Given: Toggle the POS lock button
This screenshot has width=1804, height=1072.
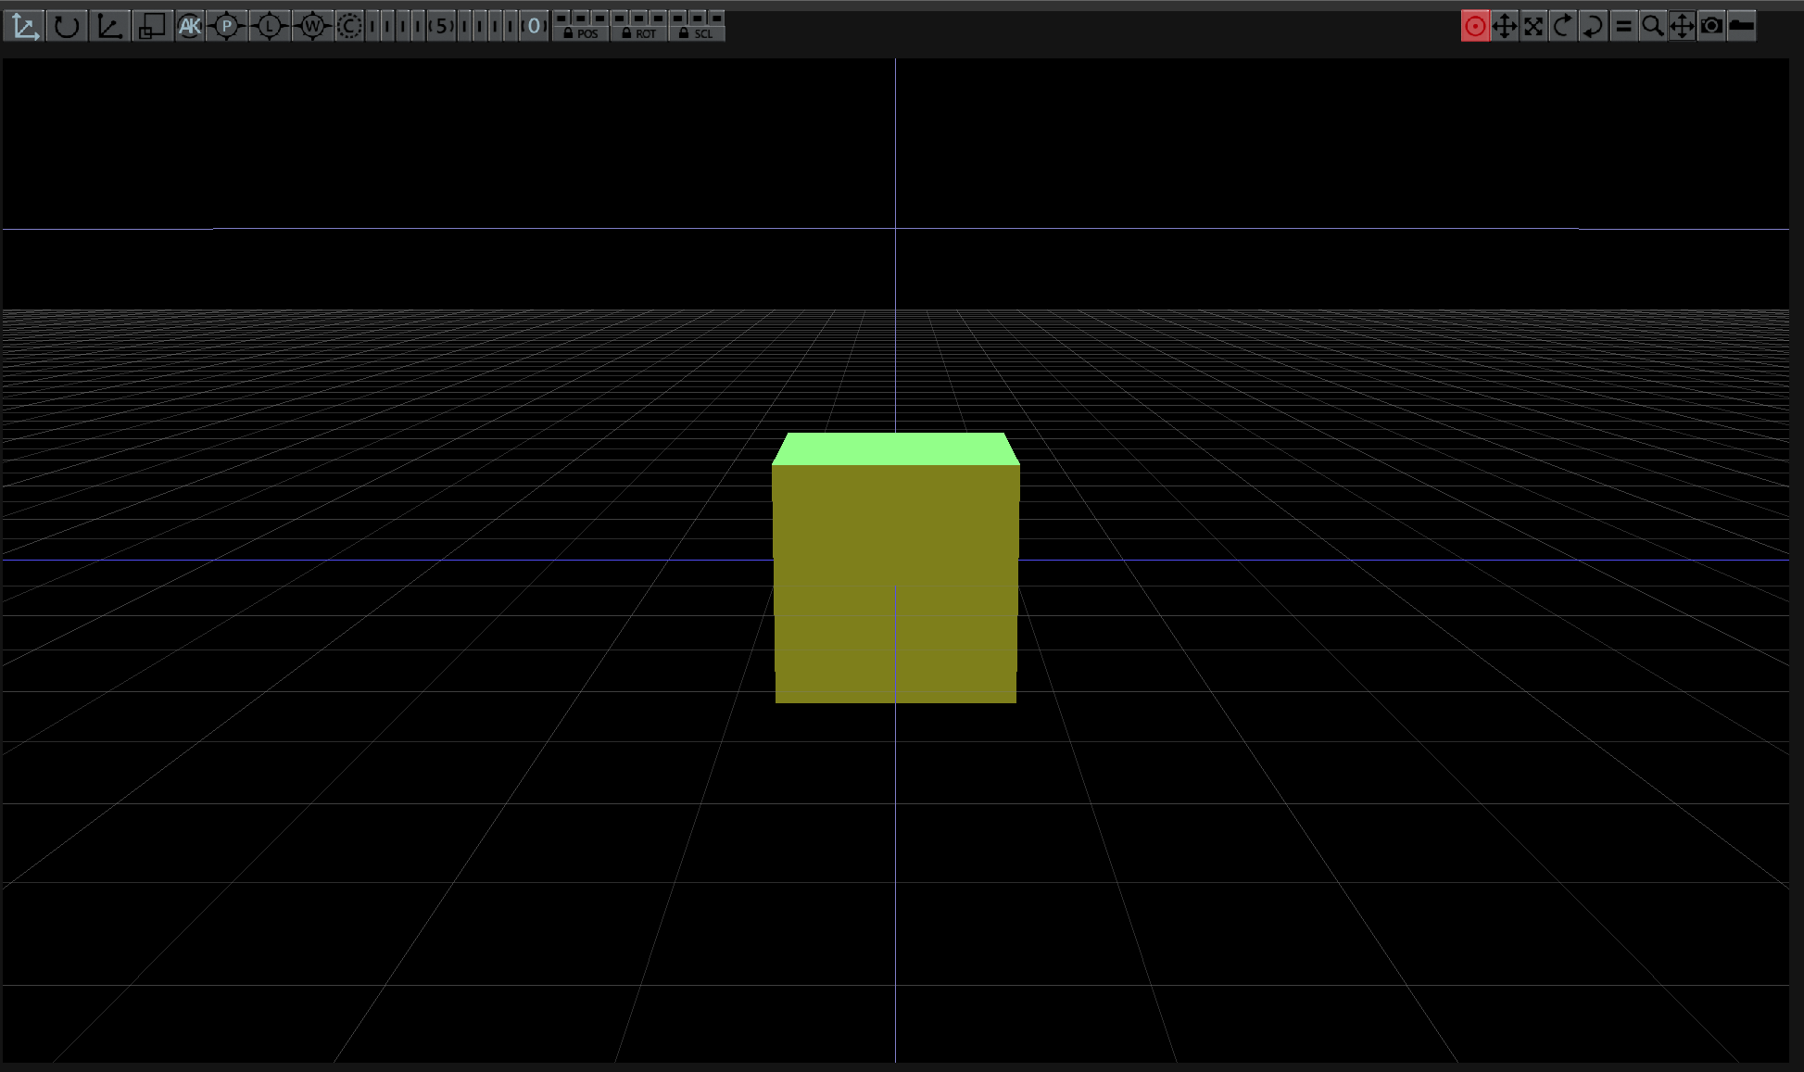Looking at the screenshot, I should [581, 33].
